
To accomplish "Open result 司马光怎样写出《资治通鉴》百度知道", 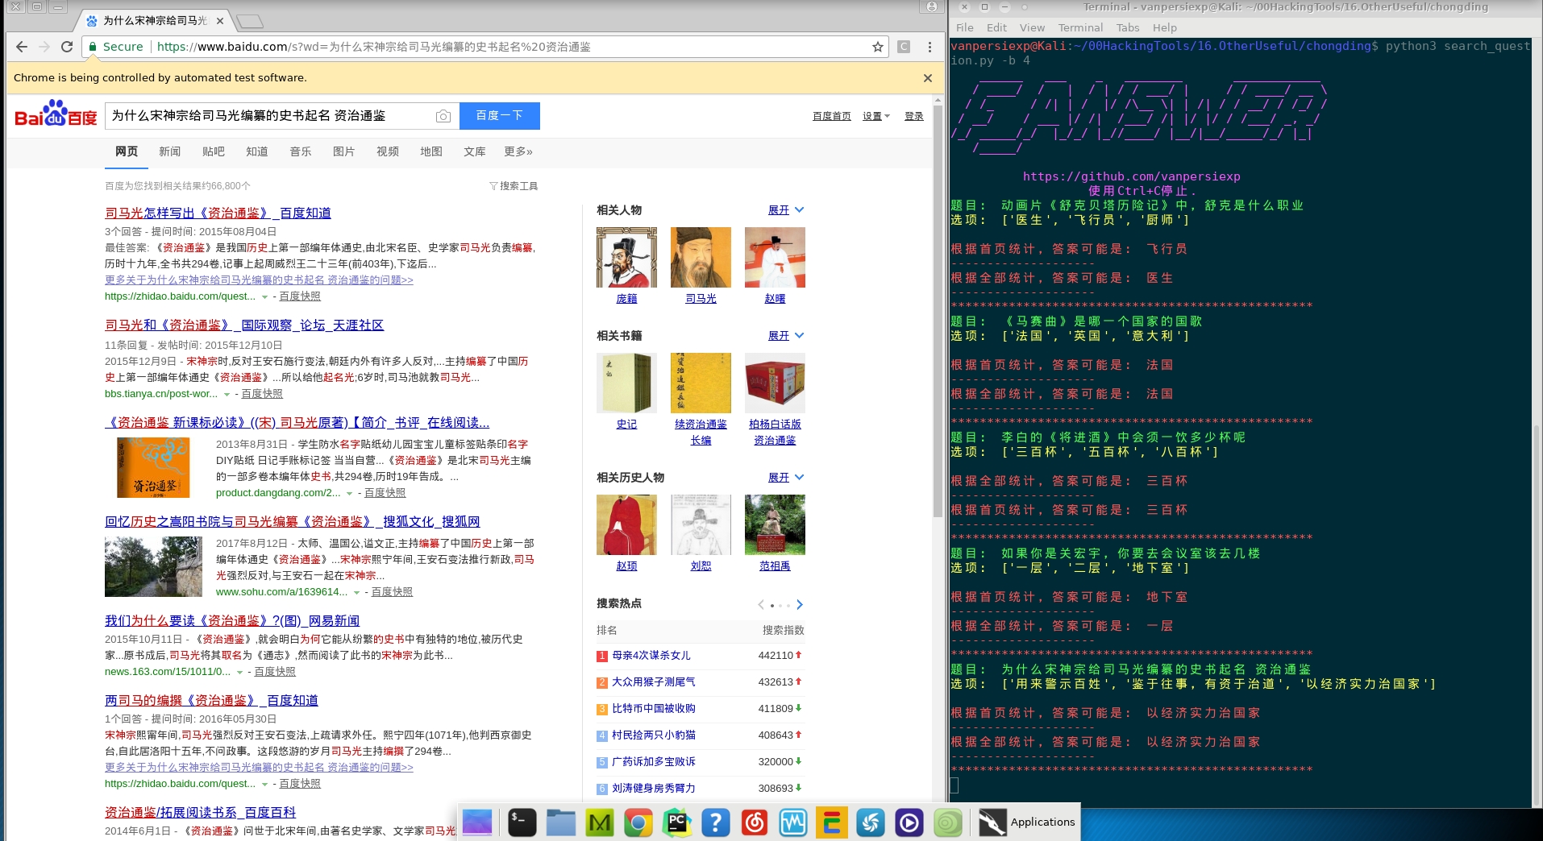I will pos(218,213).
